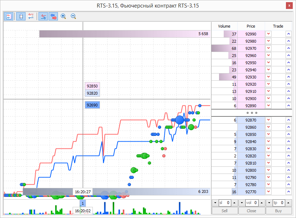The width and height of the screenshot is (296, 218).
Task: Click sell arrow at price 92850
Action: coord(268,134)
